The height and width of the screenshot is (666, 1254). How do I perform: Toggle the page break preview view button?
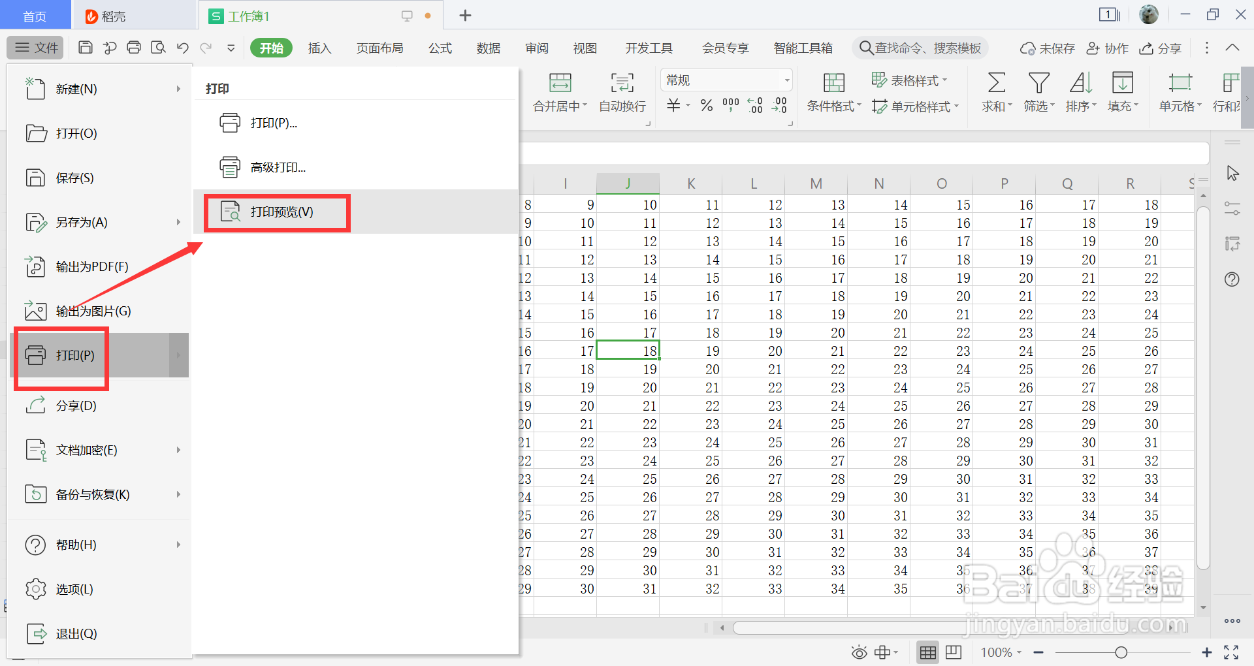point(954,652)
